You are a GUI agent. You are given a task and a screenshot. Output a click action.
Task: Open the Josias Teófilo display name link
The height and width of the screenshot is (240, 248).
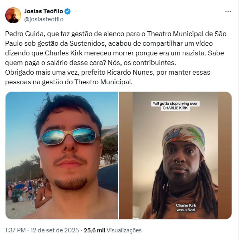tap(44, 11)
